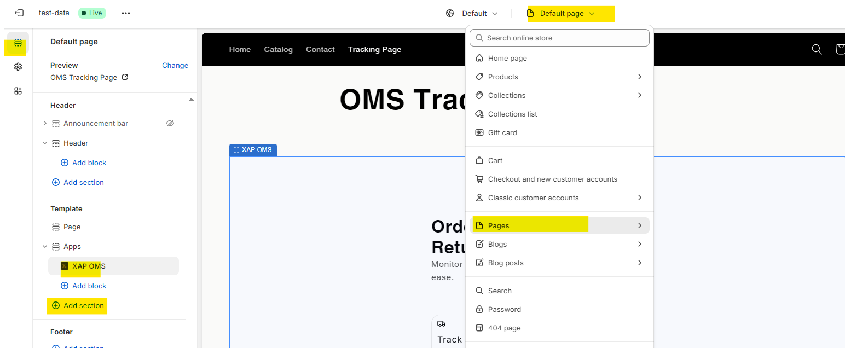Click the exit editor icon at top-left
Viewport: 845px width, 348px height.
click(19, 13)
